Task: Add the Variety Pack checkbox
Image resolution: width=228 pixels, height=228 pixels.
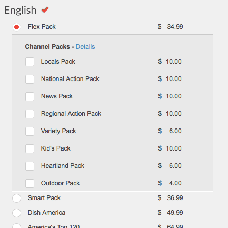Action: [29, 131]
